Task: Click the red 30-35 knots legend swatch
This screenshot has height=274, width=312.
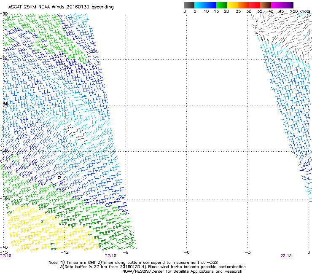Action: 255,5
